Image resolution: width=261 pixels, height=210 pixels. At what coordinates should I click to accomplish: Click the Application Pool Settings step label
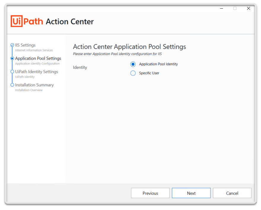[x=38, y=58]
